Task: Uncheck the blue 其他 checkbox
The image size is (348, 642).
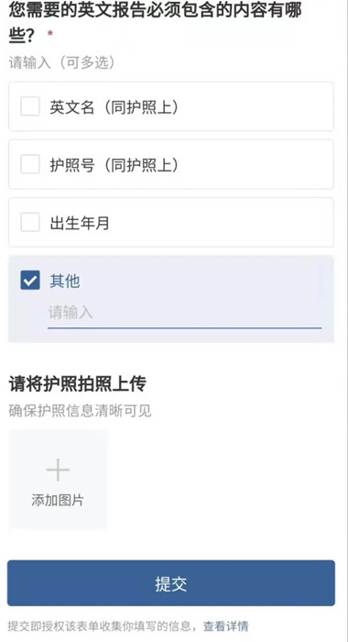Action: pyautogui.click(x=30, y=280)
